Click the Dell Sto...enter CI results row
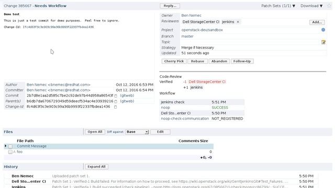This screenshot has width=335, height=188. (202, 113)
